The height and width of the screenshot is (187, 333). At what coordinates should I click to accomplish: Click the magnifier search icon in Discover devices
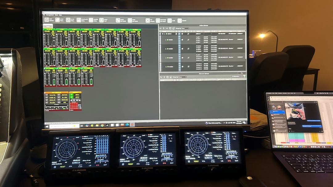pyautogui.click(x=242, y=74)
